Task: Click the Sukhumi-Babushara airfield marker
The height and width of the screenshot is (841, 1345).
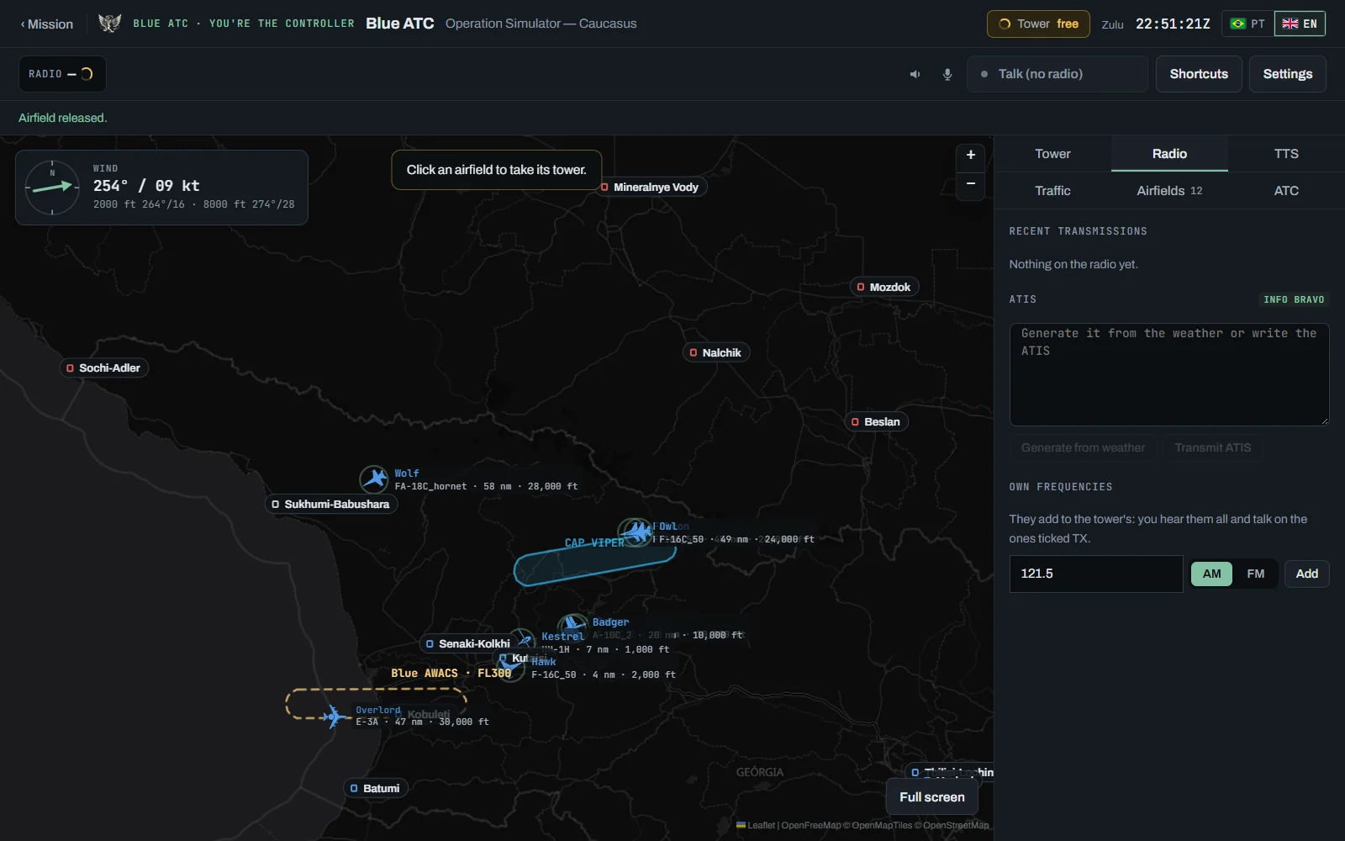Action: coord(331,504)
